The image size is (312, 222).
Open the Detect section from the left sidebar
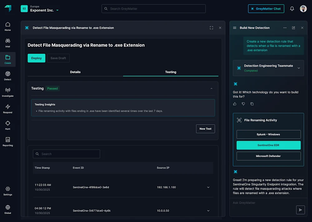click(x=7, y=75)
